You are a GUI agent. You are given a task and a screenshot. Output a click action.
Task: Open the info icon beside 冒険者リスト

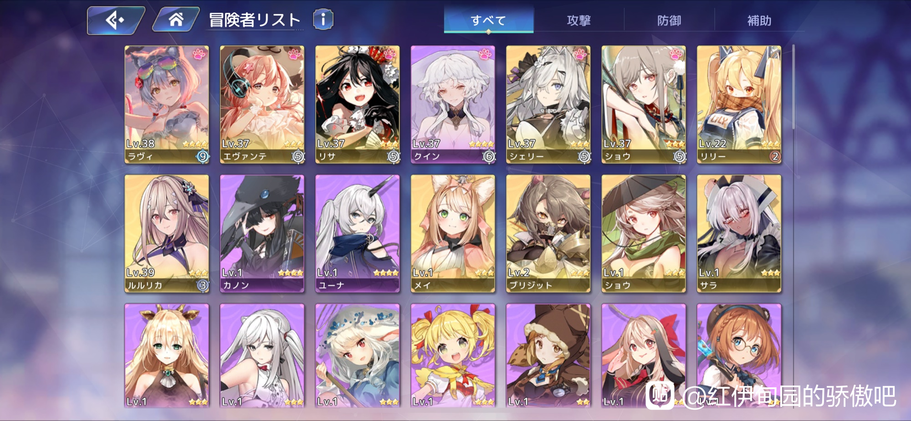[x=323, y=20]
